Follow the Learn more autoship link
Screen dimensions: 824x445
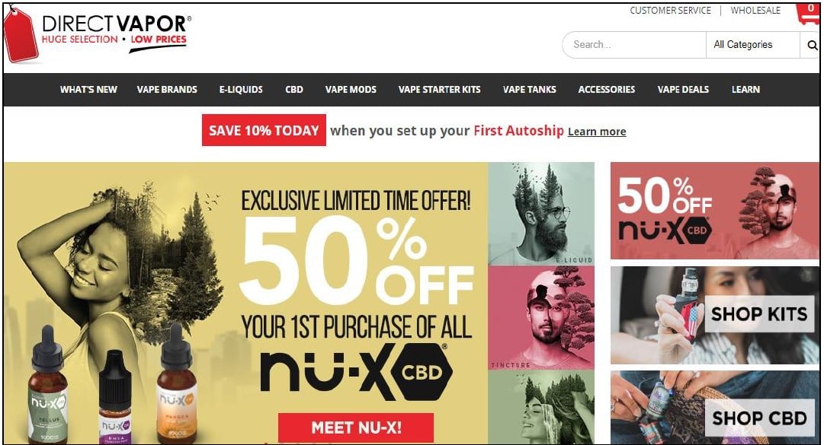point(597,132)
